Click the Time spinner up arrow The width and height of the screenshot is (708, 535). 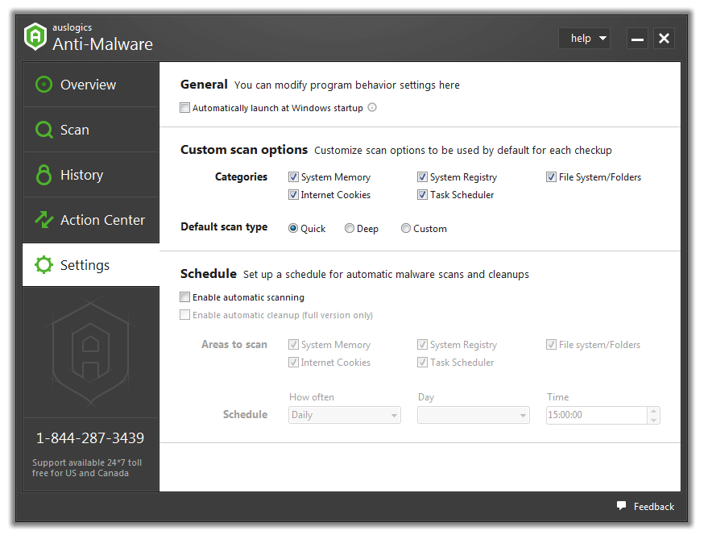(x=653, y=411)
